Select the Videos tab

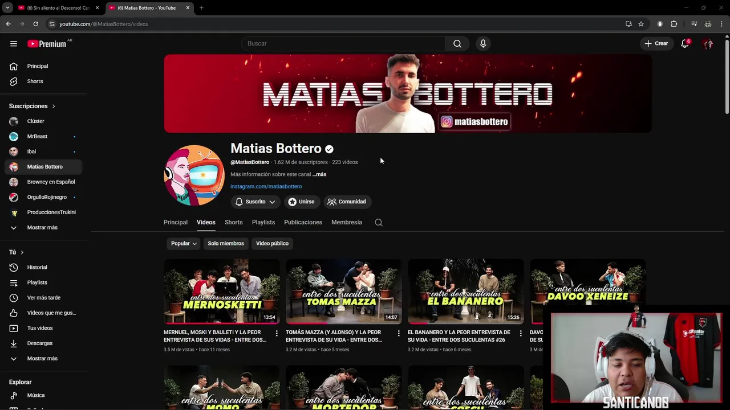[x=206, y=222]
